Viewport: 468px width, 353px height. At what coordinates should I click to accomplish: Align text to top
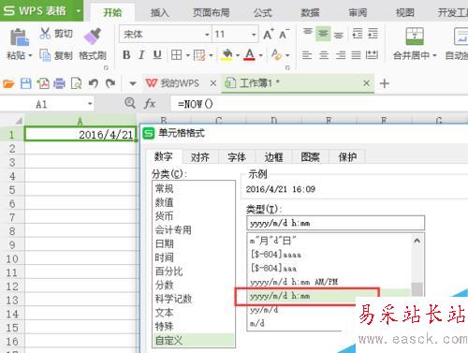click(307, 32)
